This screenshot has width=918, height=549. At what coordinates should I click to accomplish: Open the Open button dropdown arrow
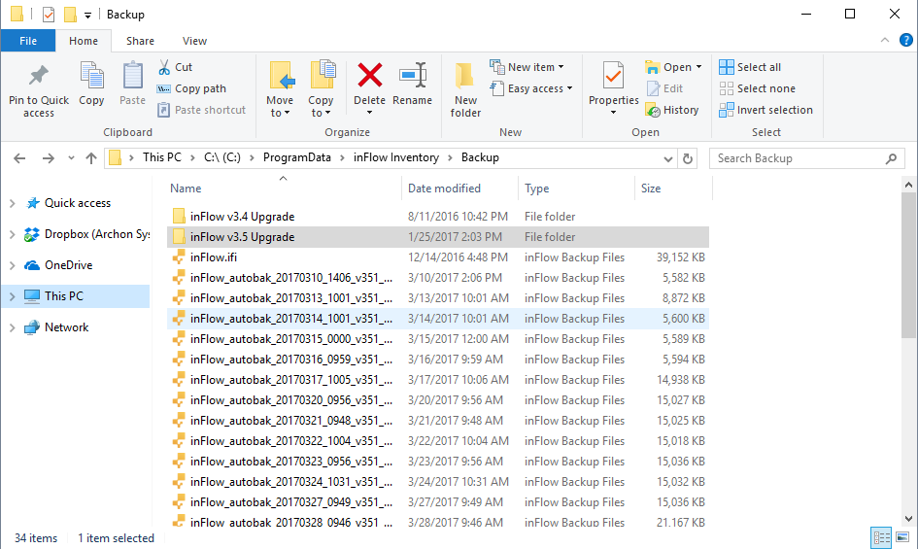coord(698,67)
